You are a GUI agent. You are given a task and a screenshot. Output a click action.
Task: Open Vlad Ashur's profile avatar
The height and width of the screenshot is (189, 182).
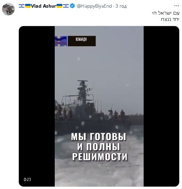coord(8,9)
